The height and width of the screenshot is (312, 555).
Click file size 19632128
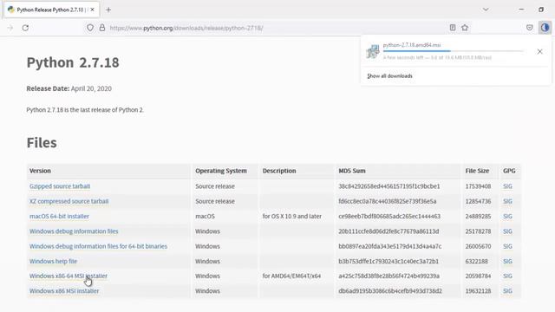478,291
